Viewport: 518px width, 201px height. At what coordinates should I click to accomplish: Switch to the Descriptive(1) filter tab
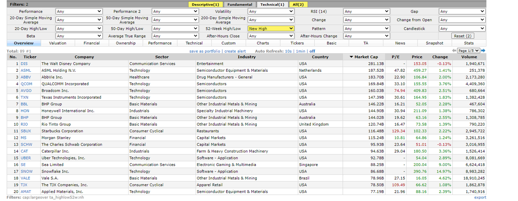point(205,4)
